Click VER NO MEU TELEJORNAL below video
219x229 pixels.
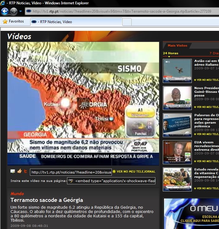[x=136, y=172]
